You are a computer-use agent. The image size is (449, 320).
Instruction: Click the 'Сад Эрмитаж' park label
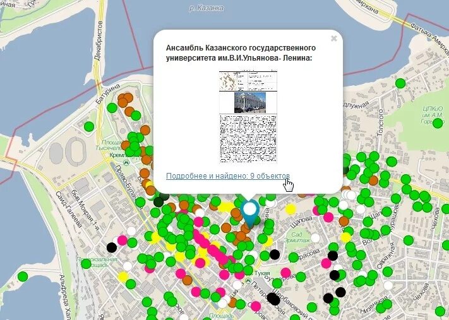point(297,237)
